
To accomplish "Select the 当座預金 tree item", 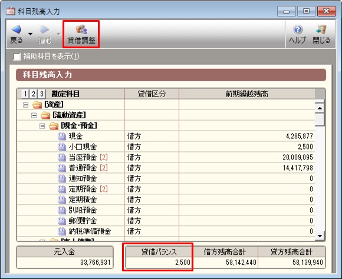I will pyautogui.click(x=83, y=157).
